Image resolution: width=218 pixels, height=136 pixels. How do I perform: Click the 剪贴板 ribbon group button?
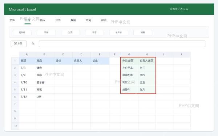click(22, 33)
